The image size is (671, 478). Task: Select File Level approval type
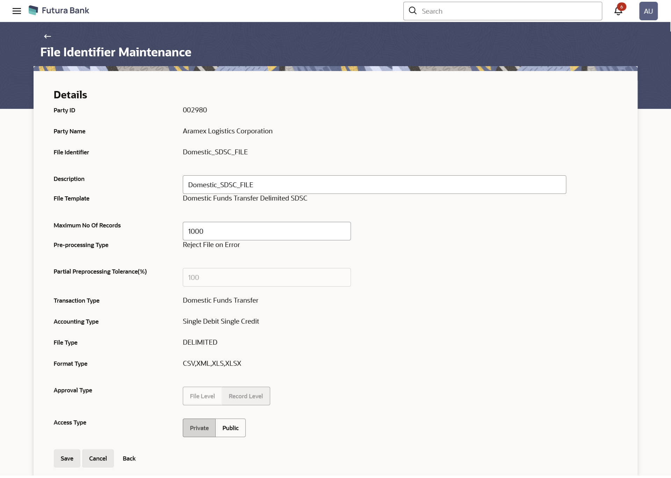click(x=202, y=396)
